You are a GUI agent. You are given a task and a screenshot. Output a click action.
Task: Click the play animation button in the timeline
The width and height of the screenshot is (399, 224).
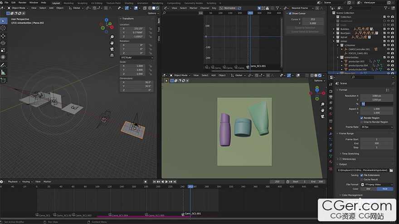167,182
